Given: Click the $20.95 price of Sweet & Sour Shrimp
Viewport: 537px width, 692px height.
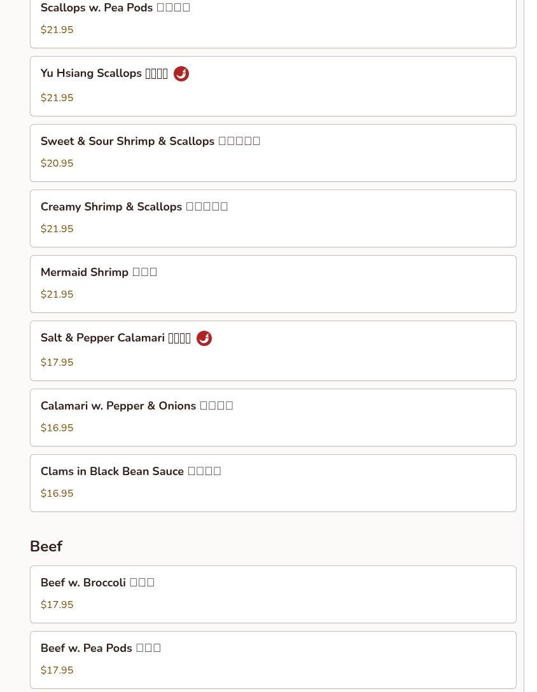Looking at the screenshot, I should tap(57, 163).
